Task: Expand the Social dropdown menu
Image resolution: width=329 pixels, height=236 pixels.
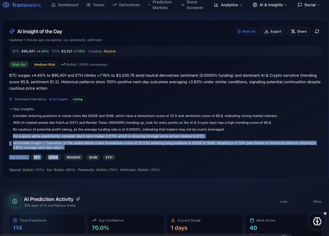Action: click(x=308, y=5)
